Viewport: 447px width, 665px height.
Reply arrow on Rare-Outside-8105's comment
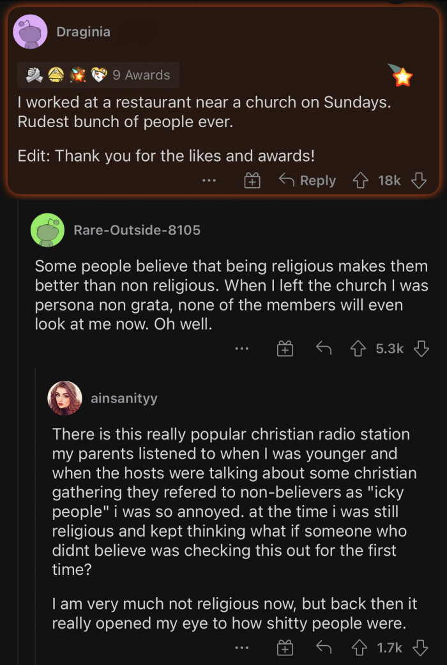[x=324, y=348]
